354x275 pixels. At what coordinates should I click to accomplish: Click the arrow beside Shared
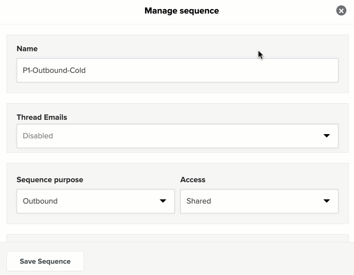[x=326, y=201]
